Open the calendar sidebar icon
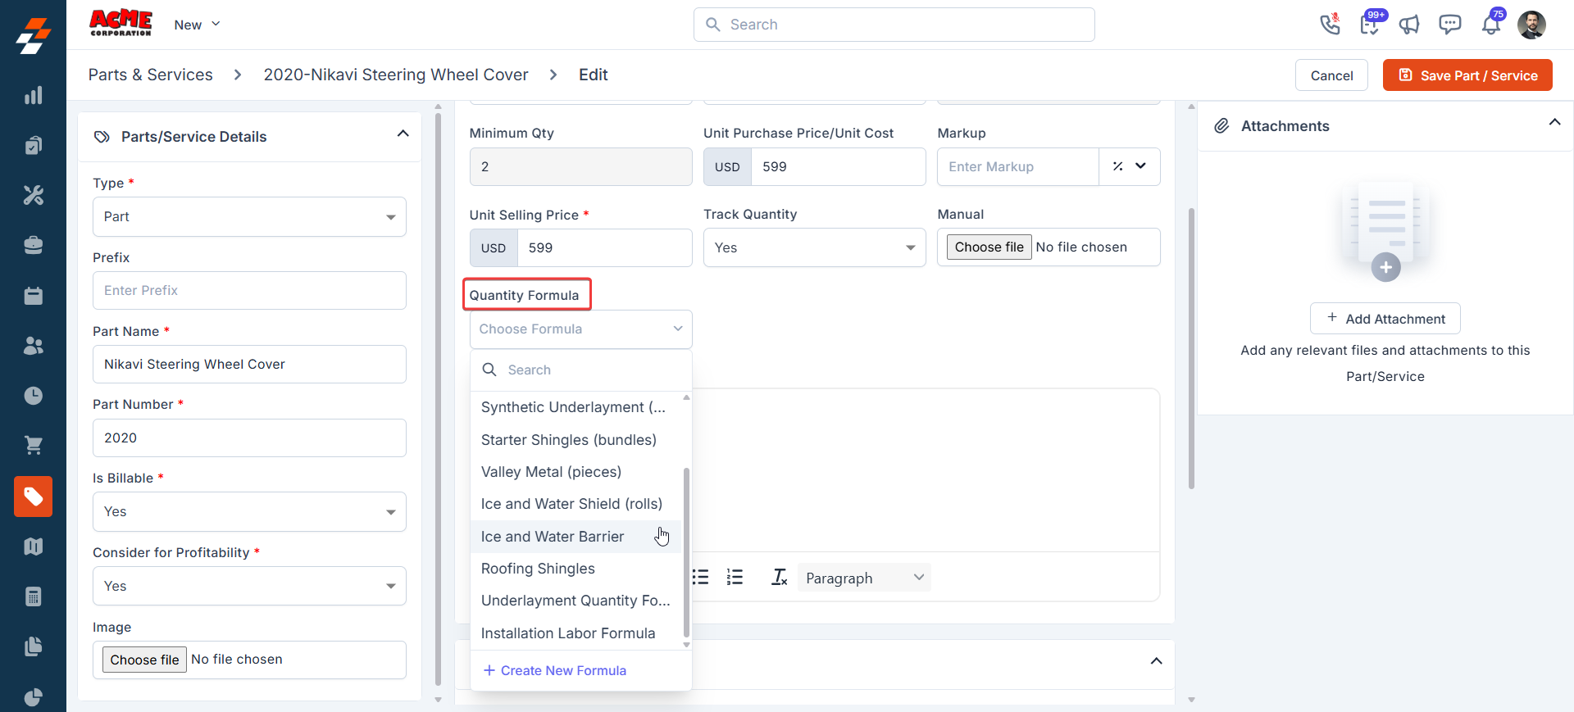 (33, 296)
